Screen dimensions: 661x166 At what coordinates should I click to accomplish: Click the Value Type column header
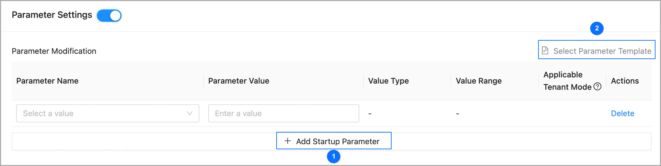pyautogui.click(x=389, y=81)
